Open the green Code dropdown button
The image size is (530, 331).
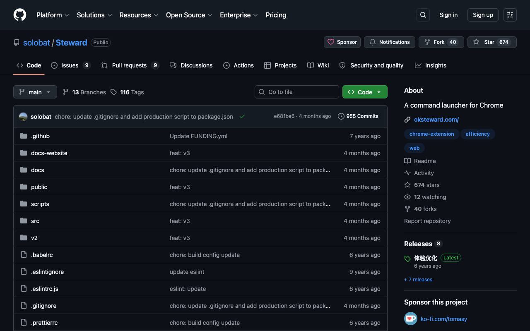[365, 92]
